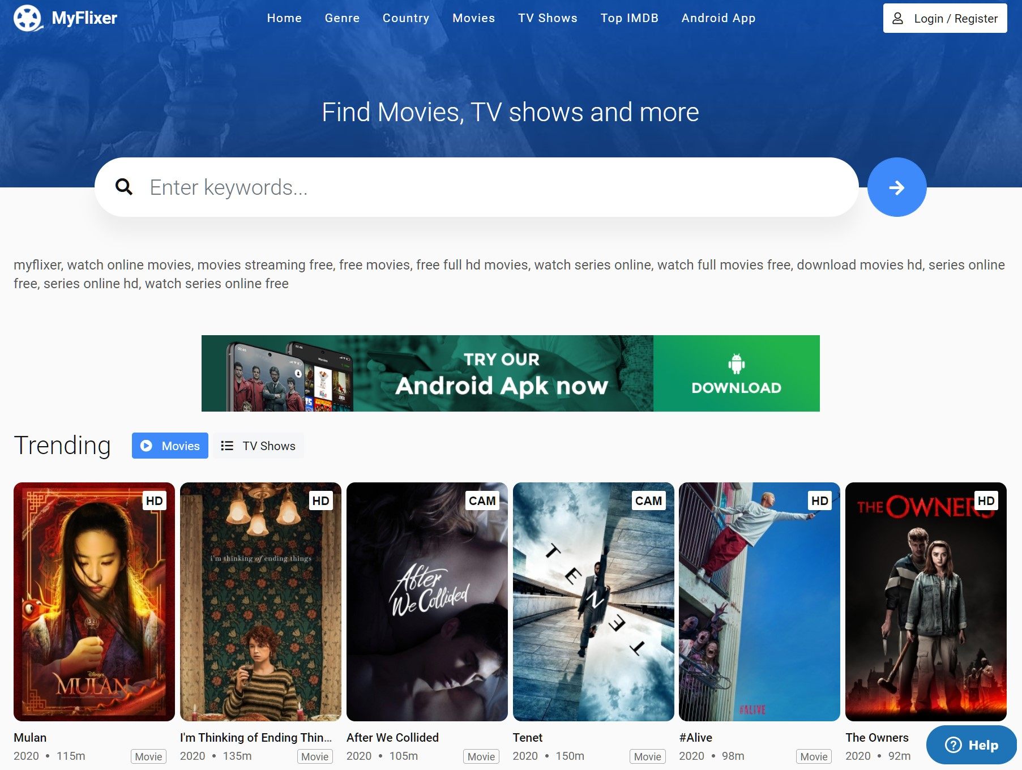Go to TV Shows in navigation bar
Viewport: 1022px width, 770px height.
click(x=548, y=18)
